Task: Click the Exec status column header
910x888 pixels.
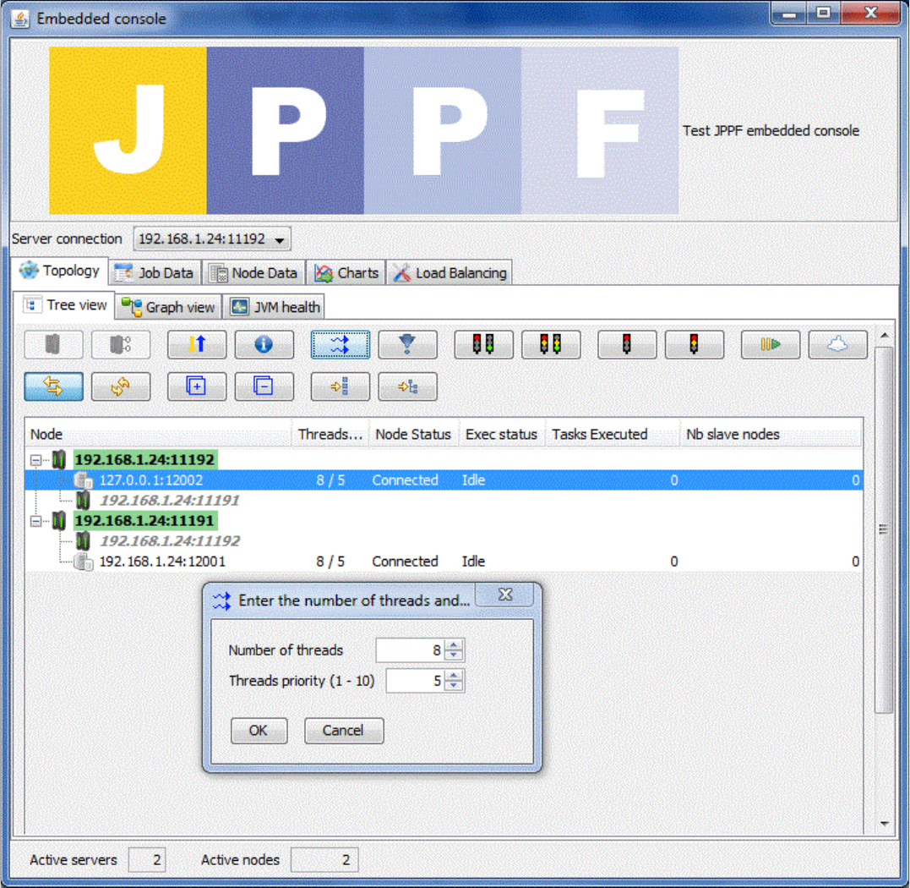Action: click(x=502, y=434)
